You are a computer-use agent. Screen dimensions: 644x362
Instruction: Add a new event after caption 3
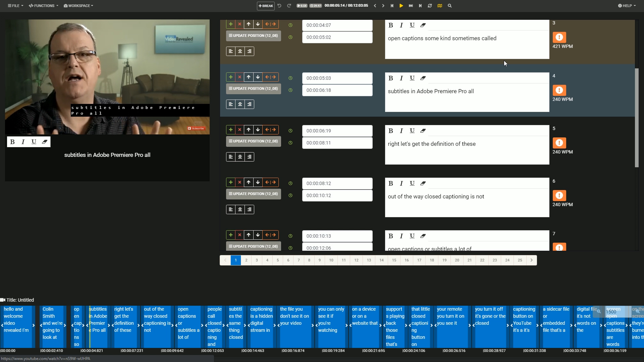(231, 24)
